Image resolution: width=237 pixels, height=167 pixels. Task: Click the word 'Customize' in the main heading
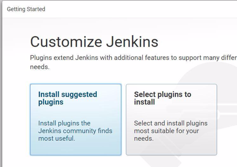coord(66,42)
